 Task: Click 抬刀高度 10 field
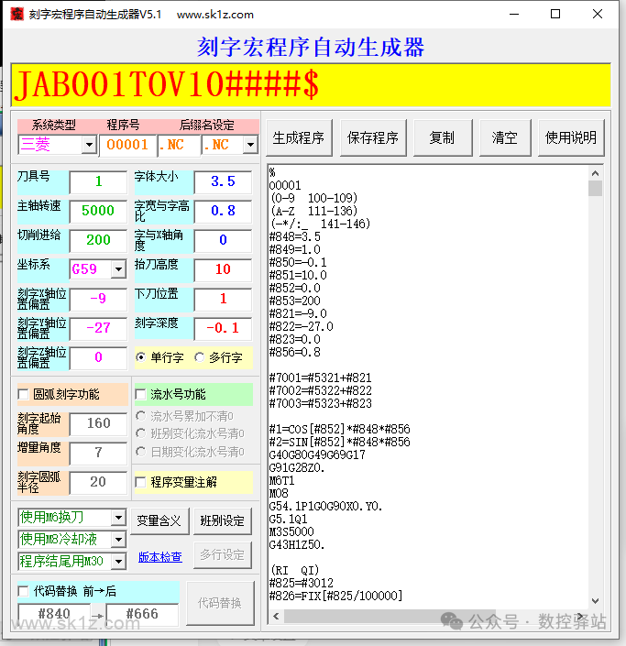[223, 269]
